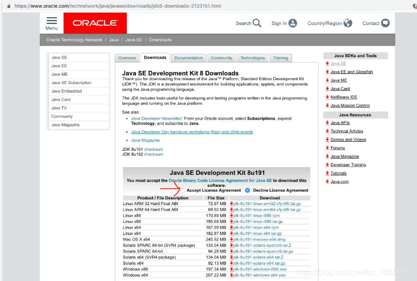Open the Training tab
The height and width of the screenshot is (281, 417).
281,58
